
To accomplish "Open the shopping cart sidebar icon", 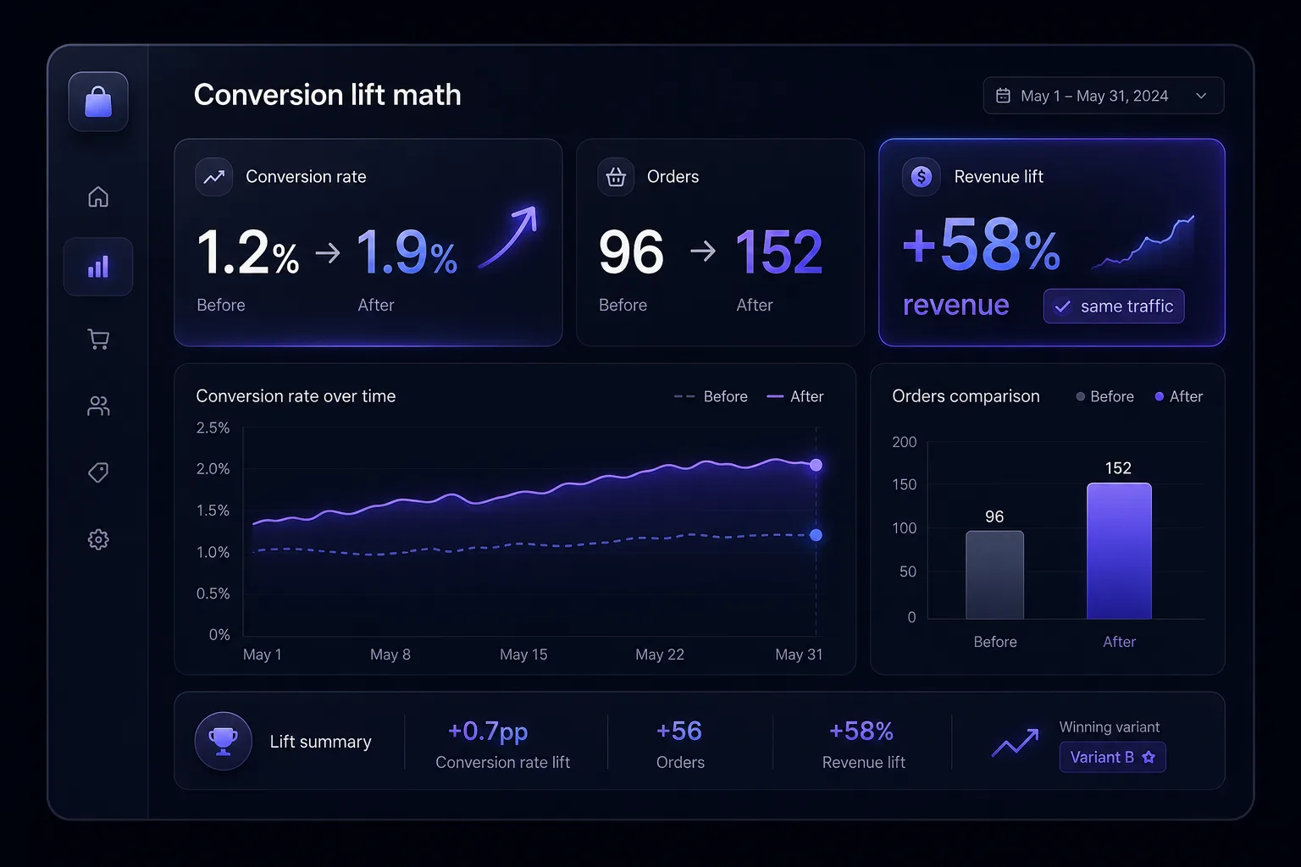I will 98,339.
